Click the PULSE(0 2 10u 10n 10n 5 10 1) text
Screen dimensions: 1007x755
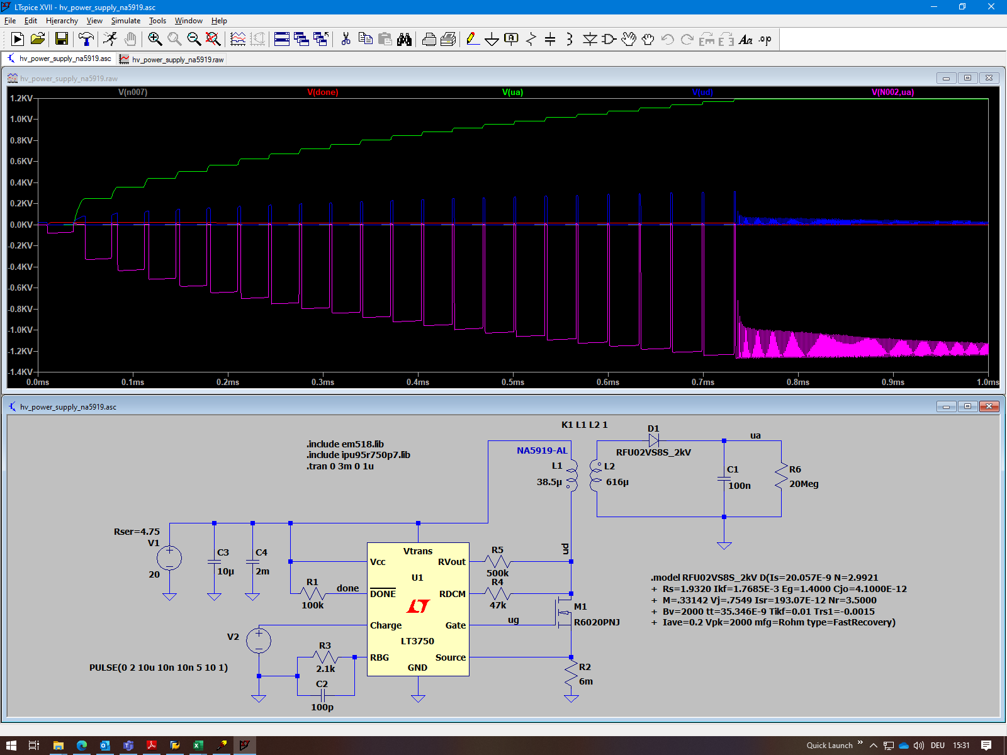[x=159, y=668]
